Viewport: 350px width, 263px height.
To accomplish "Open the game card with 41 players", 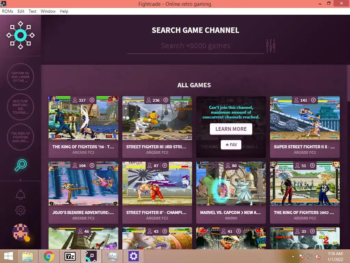I will click(x=231, y=238).
